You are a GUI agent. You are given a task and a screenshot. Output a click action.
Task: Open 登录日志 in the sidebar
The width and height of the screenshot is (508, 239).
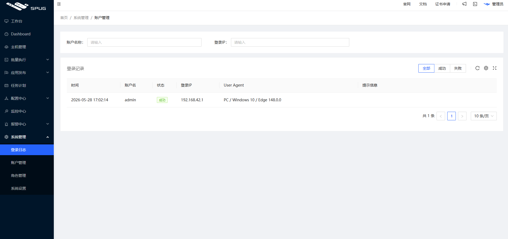tap(27, 150)
